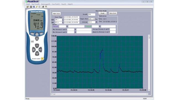The image size is (180, 100).
Task: Click the highest peak on the sound graph
Action: point(102,49)
